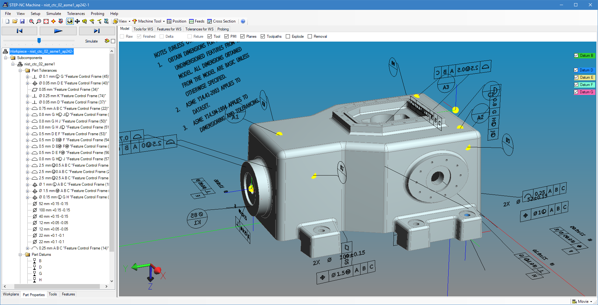Image resolution: width=598 pixels, height=305 pixels.
Task: Open the Cross Section tool
Action: (222, 21)
